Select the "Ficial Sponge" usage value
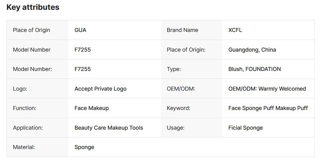The image size is (320, 161). 246,128
